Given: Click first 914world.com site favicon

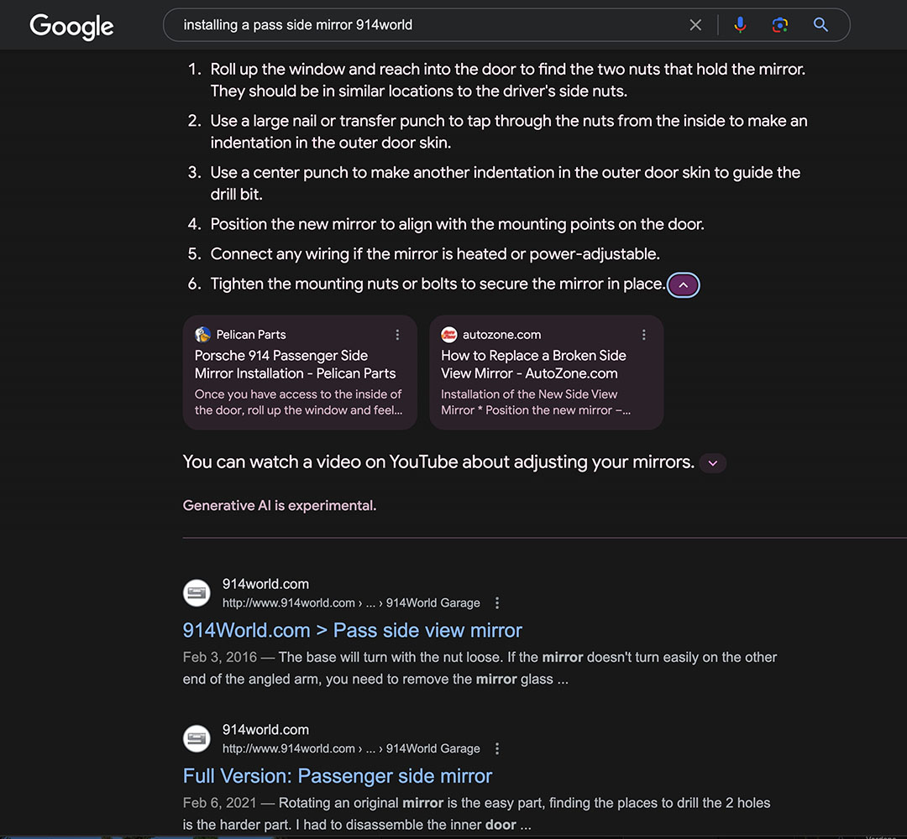Looking at the screenshot, I should tap(197, 593).
